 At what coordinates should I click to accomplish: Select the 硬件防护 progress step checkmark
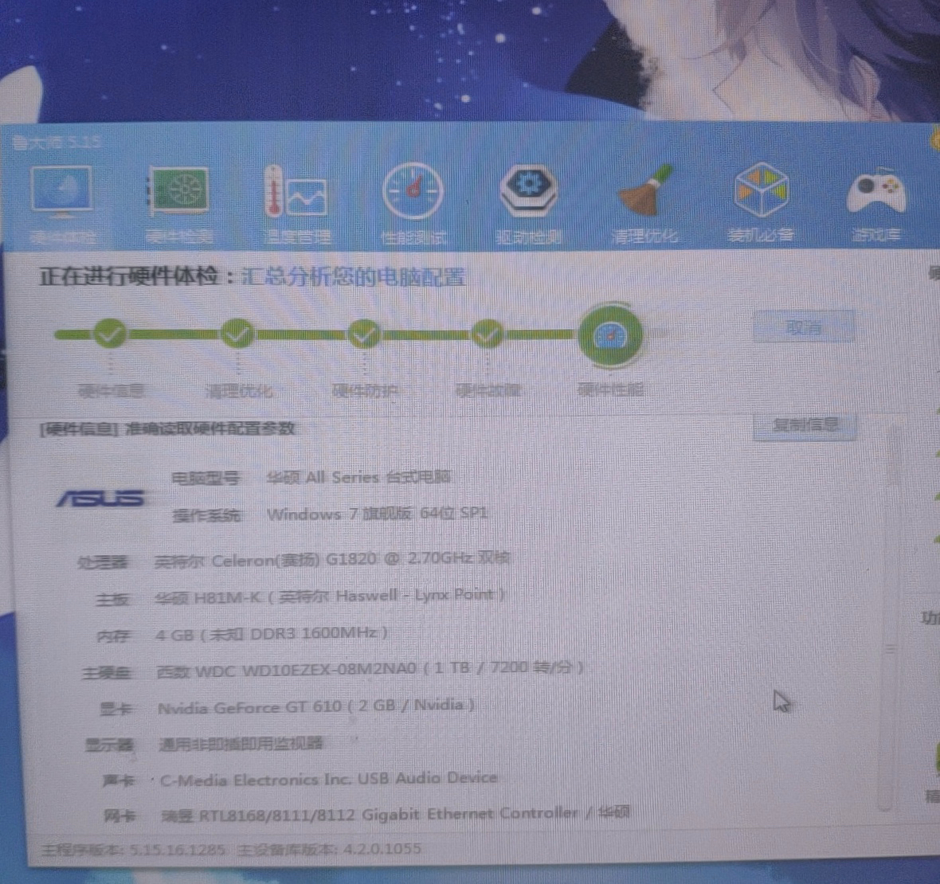(365, 334)
